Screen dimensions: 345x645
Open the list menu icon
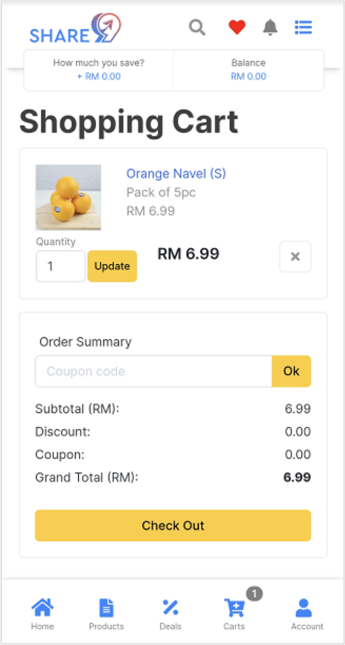coord(303,27)
